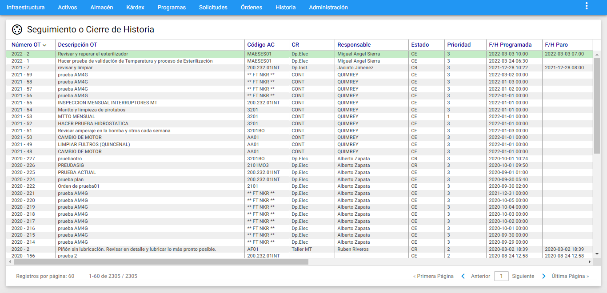
Task: Click the Anterior page link
Action: [x=480, y=276]
